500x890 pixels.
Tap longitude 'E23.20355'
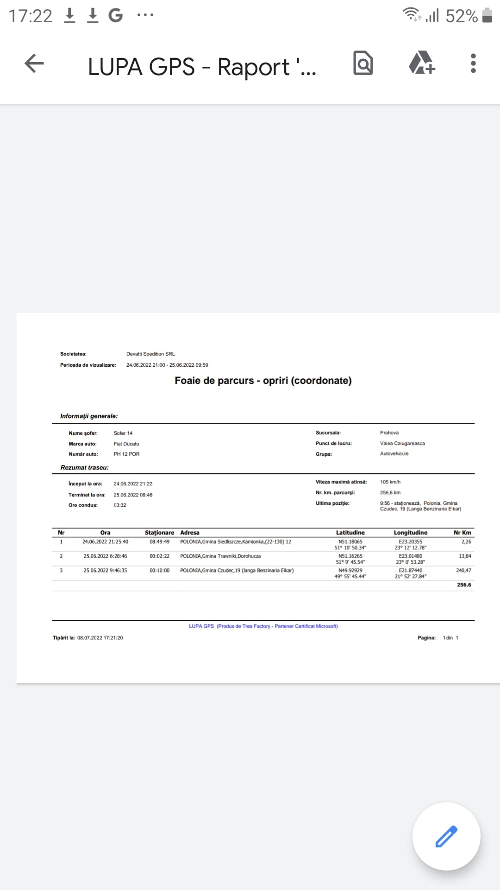pos(411,541)
